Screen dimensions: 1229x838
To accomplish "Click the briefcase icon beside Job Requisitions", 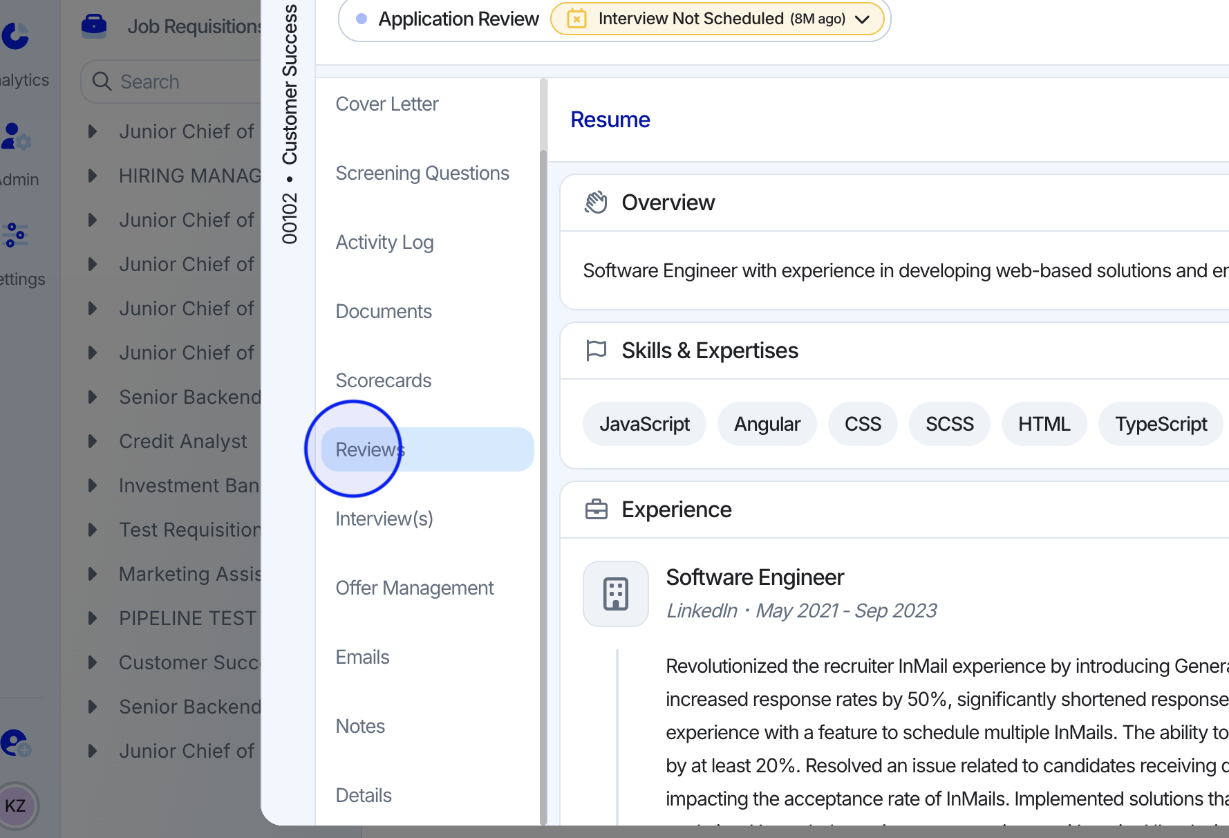I will (x=94, y=26).
